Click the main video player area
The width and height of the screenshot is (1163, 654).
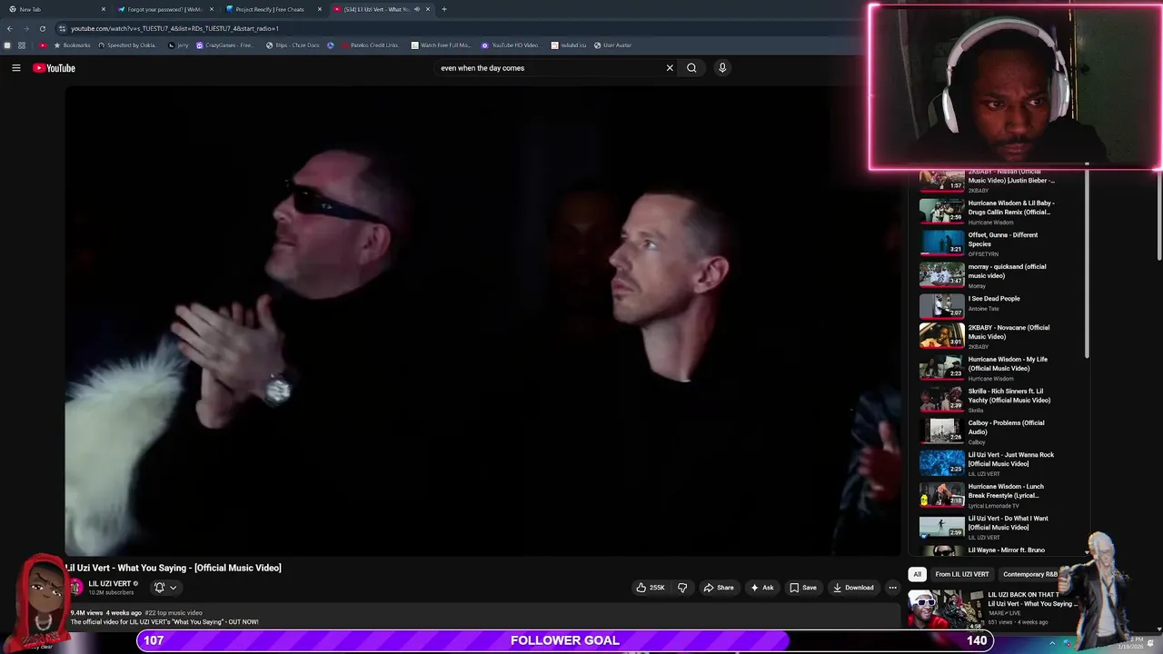point(482,320)
